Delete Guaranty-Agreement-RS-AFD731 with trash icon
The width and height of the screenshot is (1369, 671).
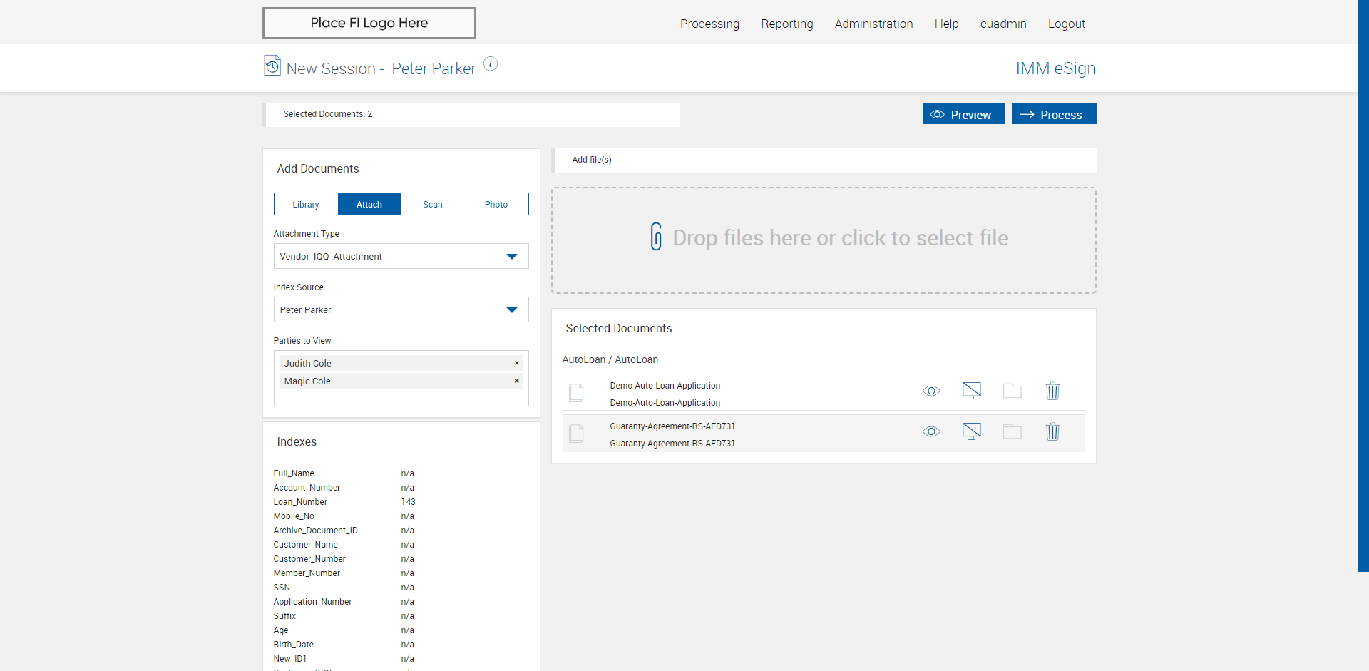coord(1052,431)
